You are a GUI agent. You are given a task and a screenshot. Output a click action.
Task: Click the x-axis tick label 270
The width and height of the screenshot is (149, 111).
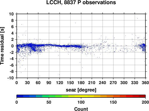point(113,83)
